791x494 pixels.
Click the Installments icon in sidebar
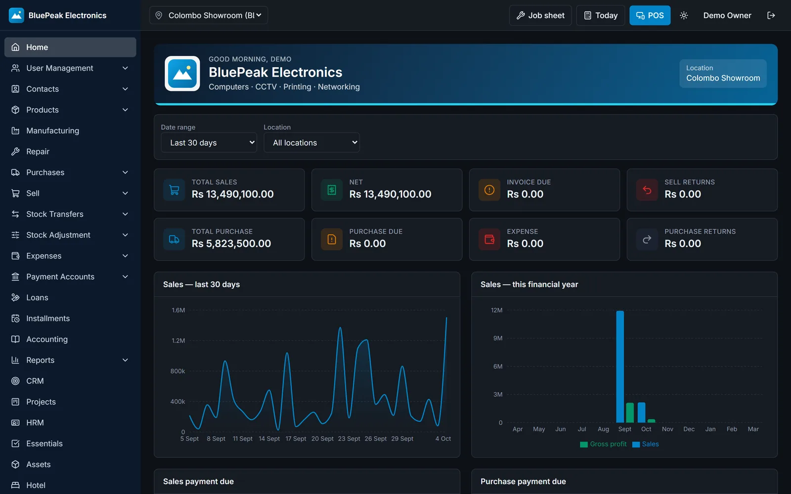tap(15, 319)
